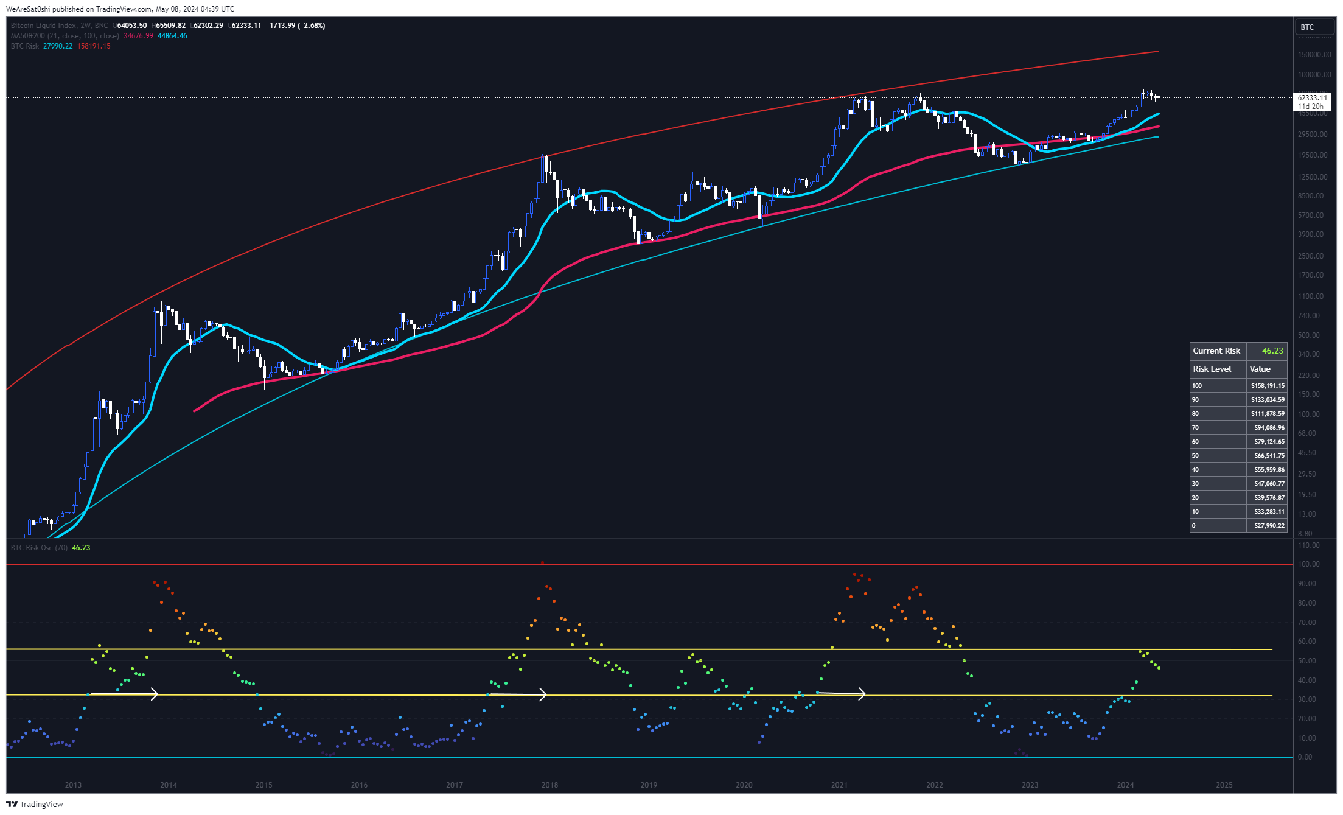1343x815 pixels.
Task: Click the 2025 label on the time axis
Action: 1224,785
